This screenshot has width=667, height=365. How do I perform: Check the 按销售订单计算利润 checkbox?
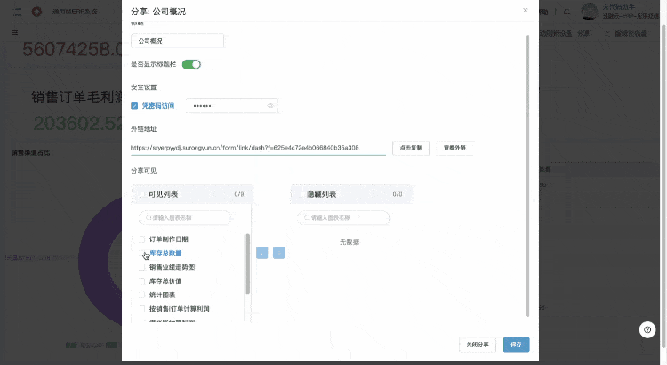tap(142, 309)
